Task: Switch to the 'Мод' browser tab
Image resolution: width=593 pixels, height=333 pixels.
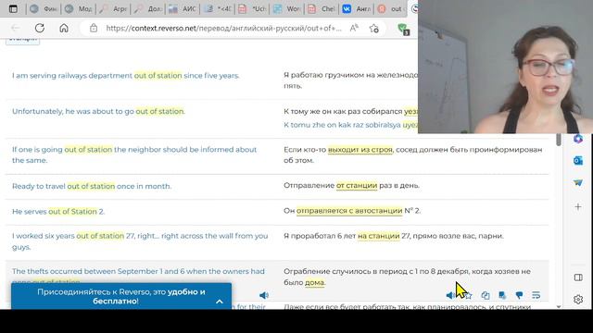Action: (x=78, y=9)
